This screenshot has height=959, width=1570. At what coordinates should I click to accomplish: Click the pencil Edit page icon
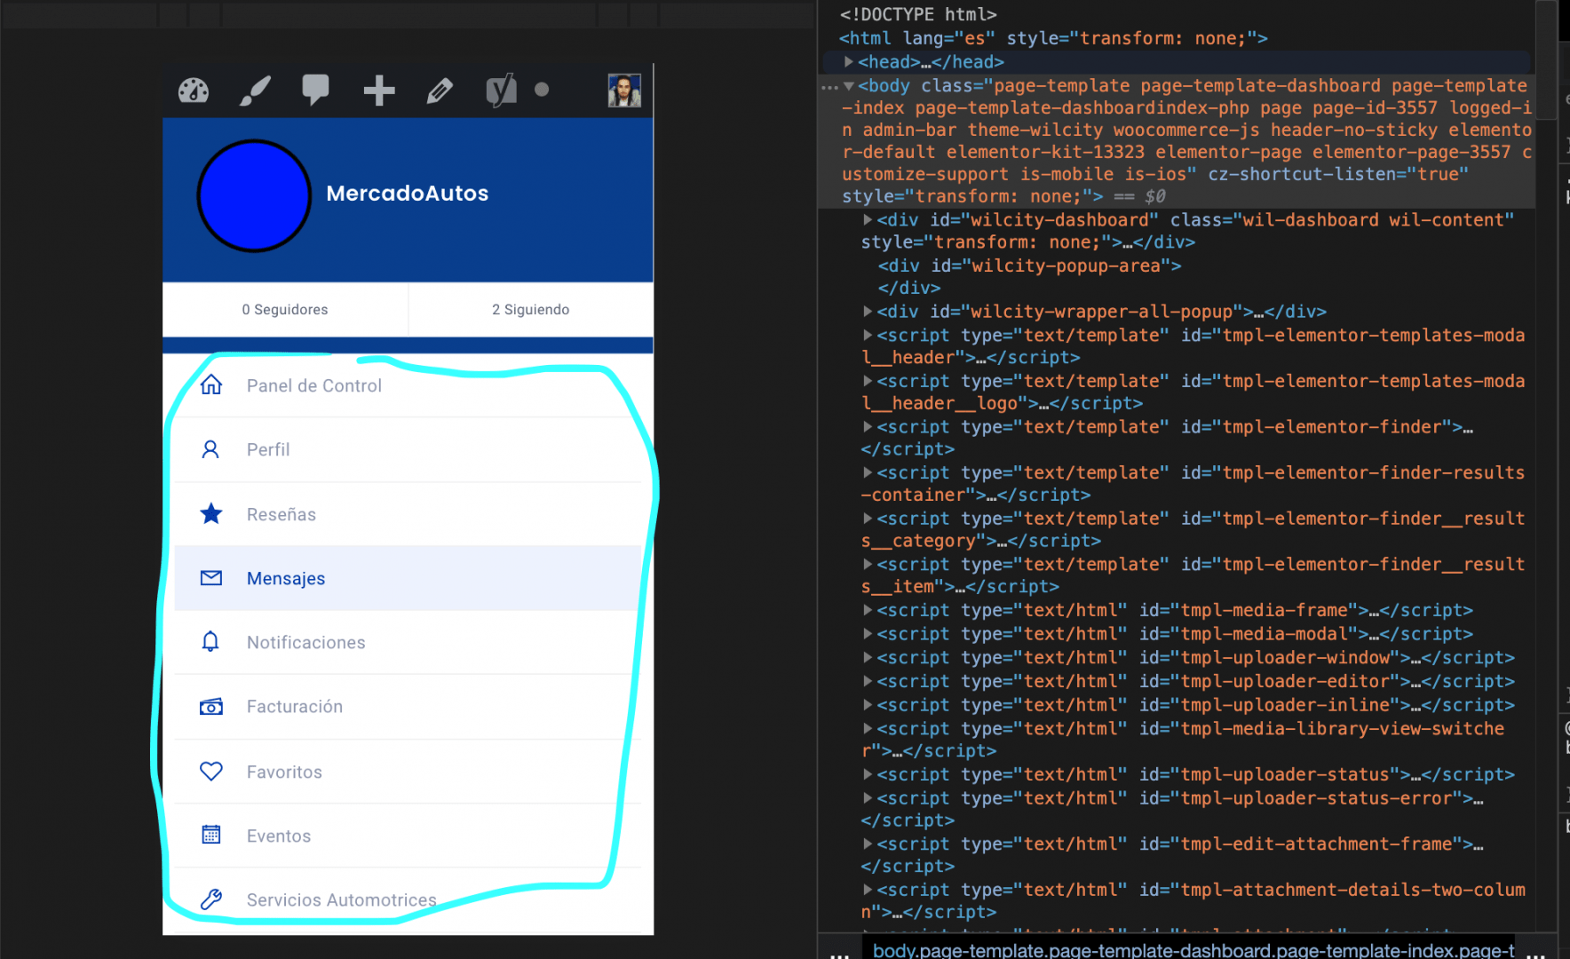(x=440, y=91)
